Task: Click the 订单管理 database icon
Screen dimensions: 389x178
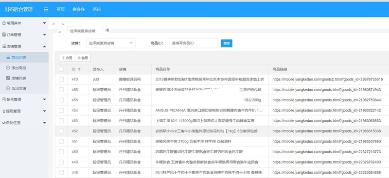Action: pyautogui.click(x=4, y=34)
